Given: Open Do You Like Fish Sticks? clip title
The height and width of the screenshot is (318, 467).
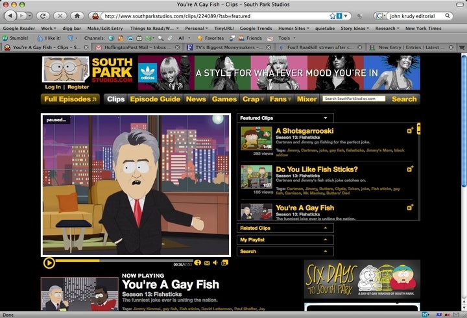Looking at the screenshot, I should tap(317, 169).
